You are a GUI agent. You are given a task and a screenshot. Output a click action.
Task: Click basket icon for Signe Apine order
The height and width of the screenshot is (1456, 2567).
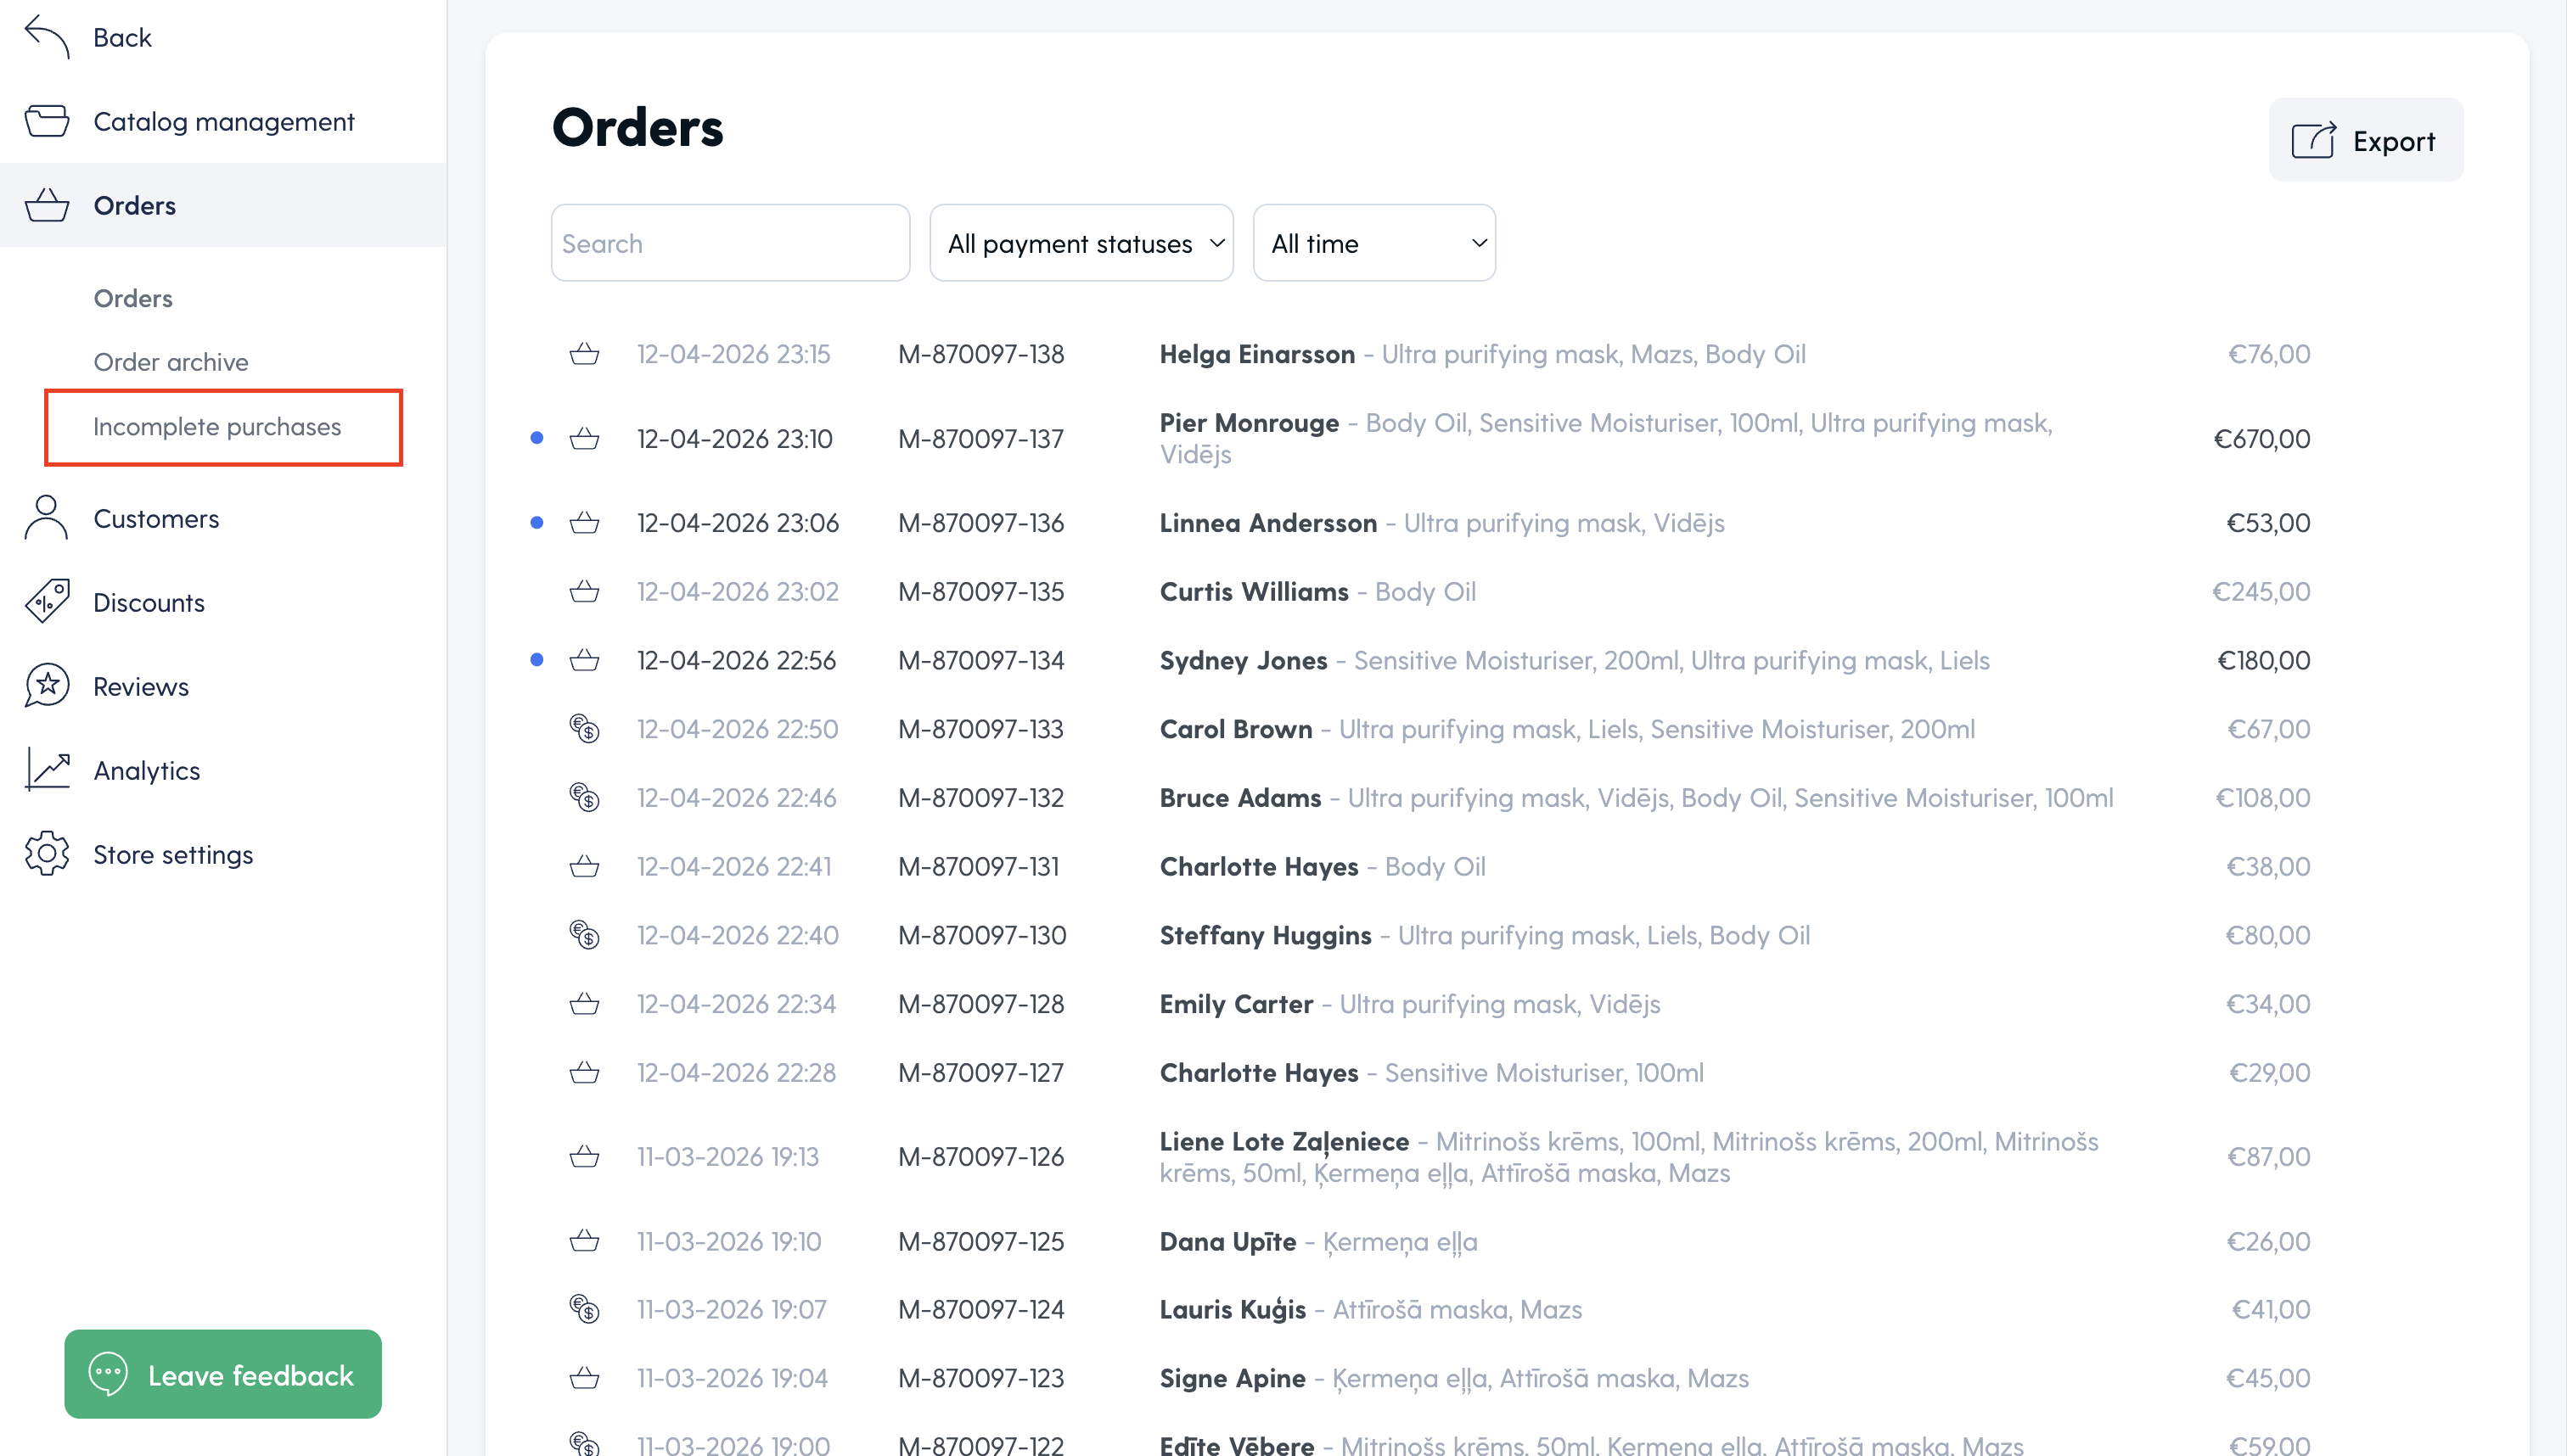click(584, 1378)
